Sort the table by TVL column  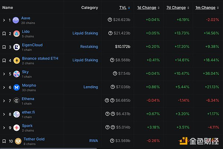[x=123, y=7]
